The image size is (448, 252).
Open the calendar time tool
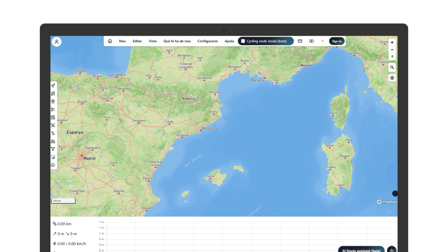click(53, 118)
